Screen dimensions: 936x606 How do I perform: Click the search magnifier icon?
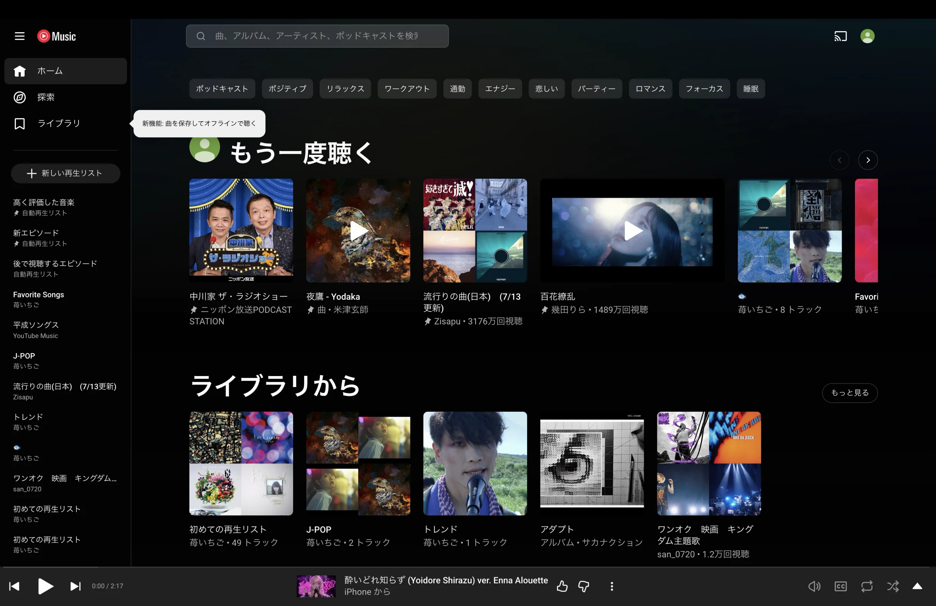(x=201, y=36)
